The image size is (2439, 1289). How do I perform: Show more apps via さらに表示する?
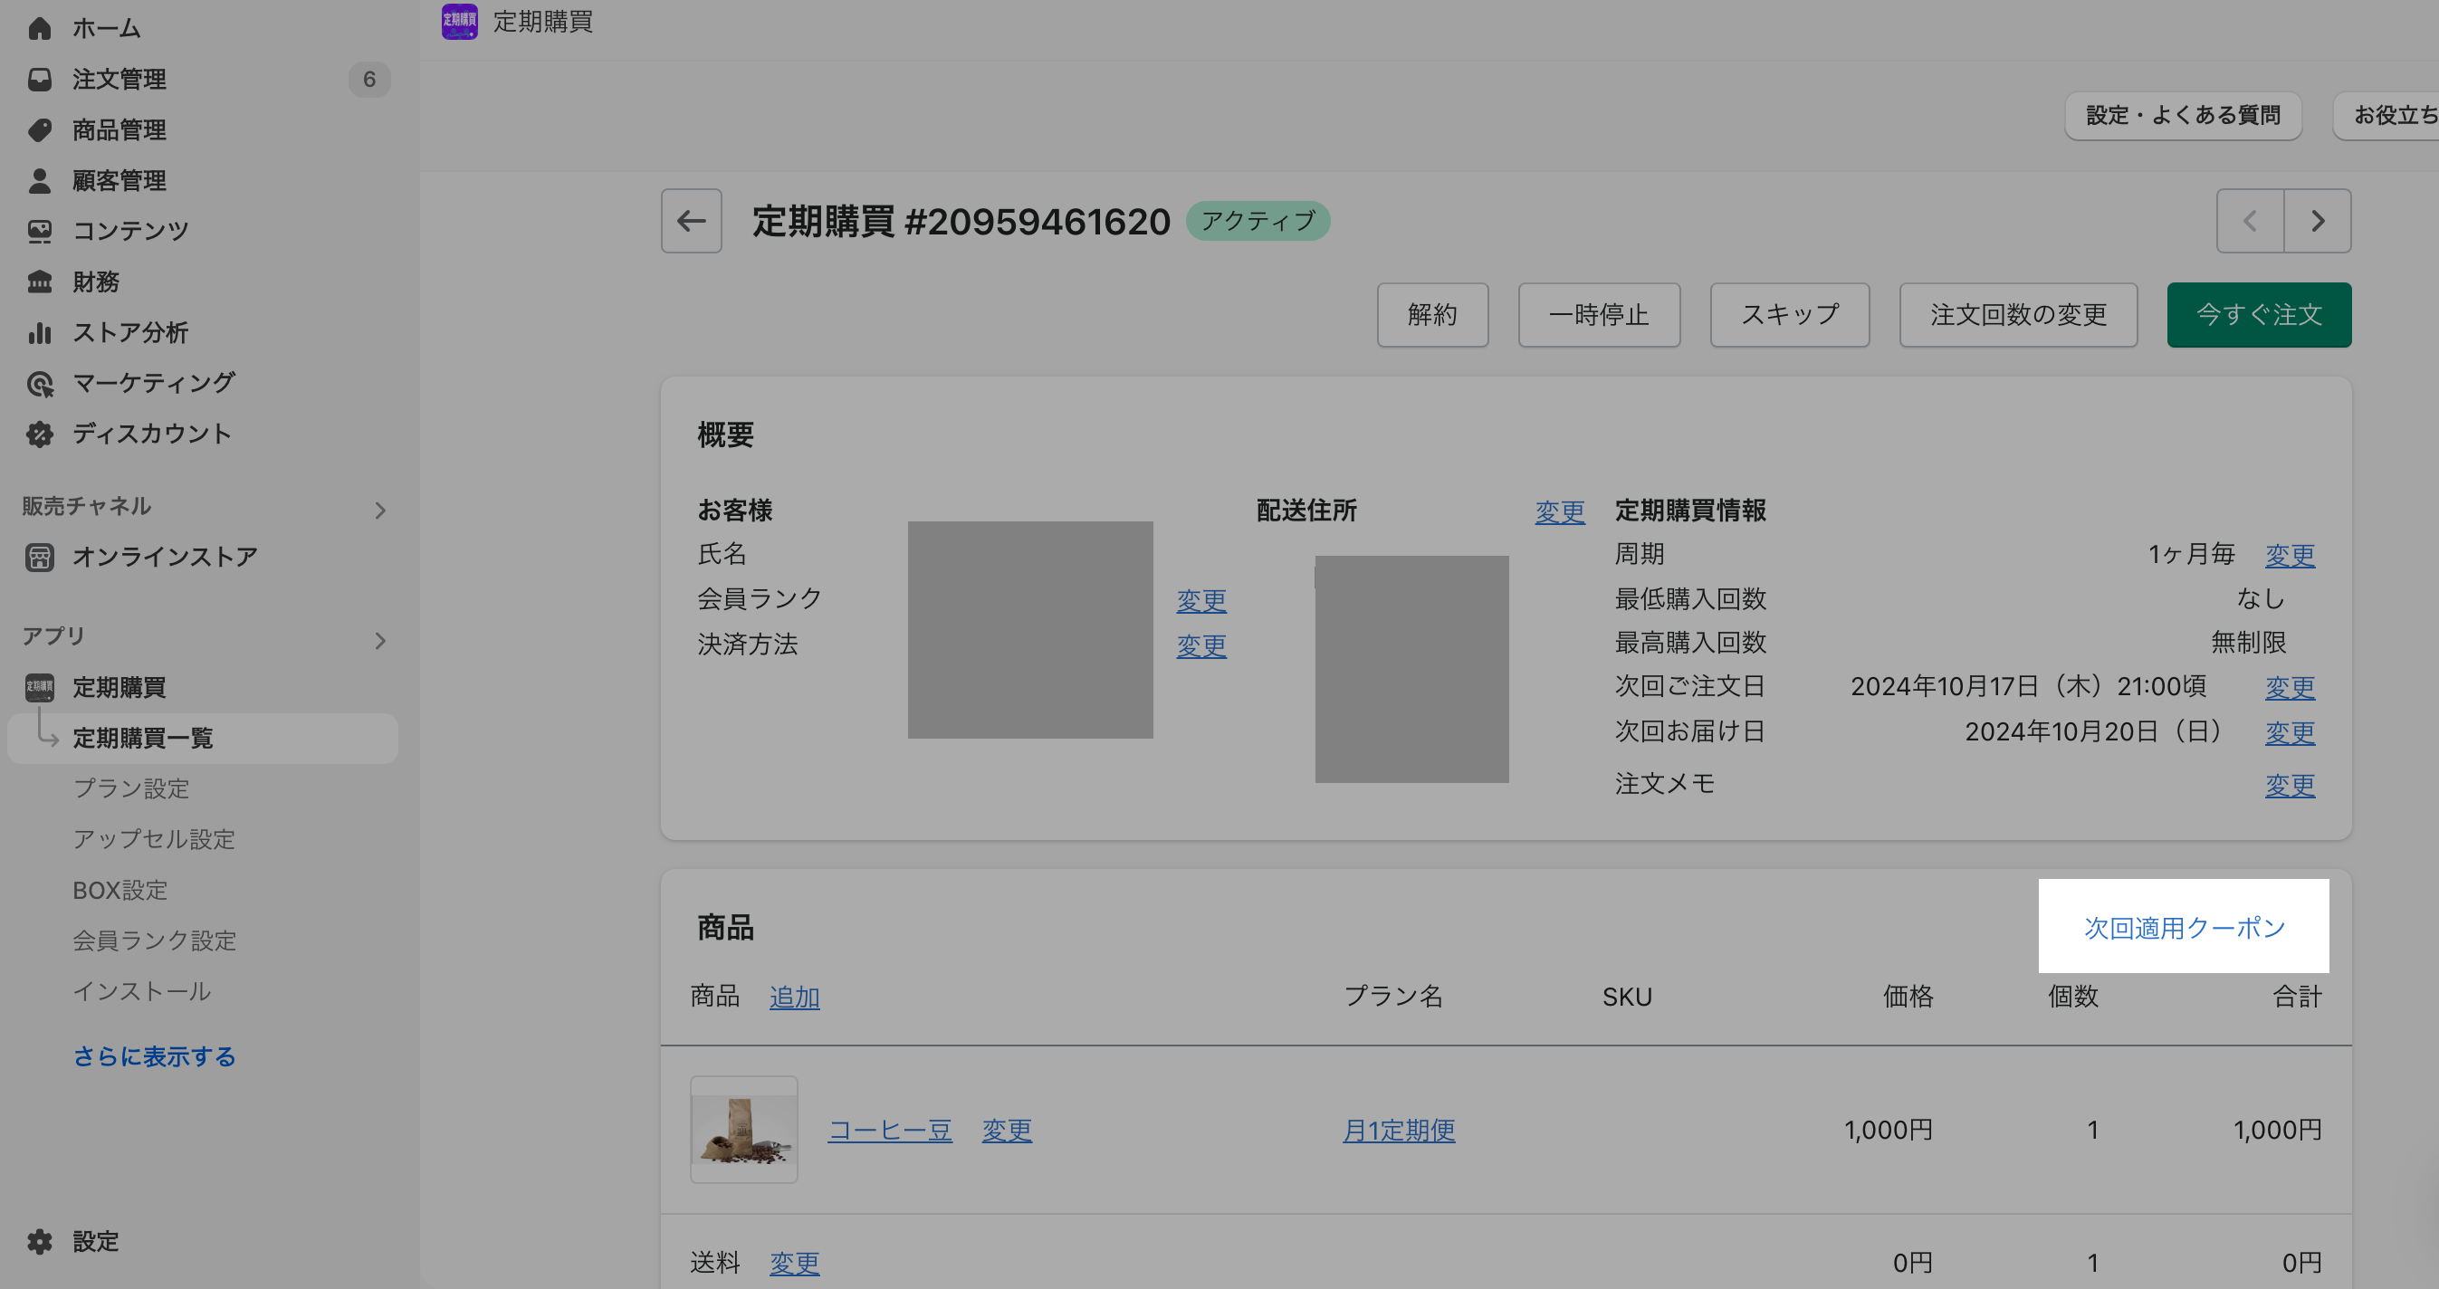tap(154, 1056)
